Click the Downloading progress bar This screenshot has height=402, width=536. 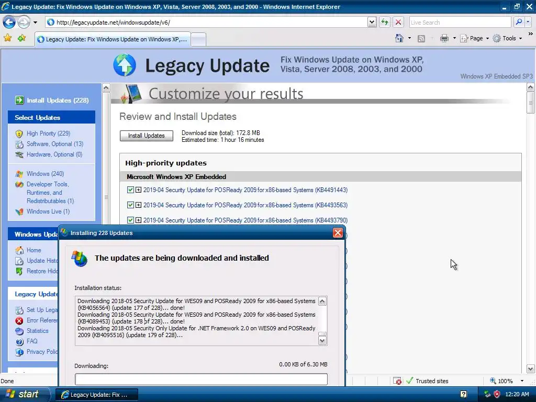[201, 379]
